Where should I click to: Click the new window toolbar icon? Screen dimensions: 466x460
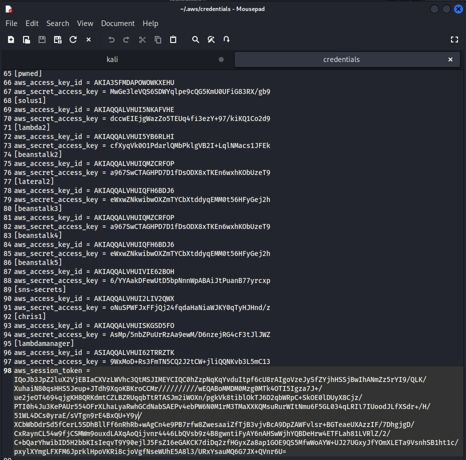tap(27, 39)
